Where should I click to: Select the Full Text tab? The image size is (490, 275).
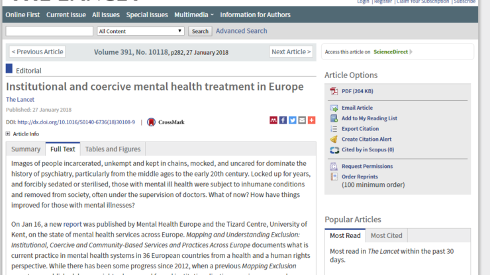click(63, 149)
